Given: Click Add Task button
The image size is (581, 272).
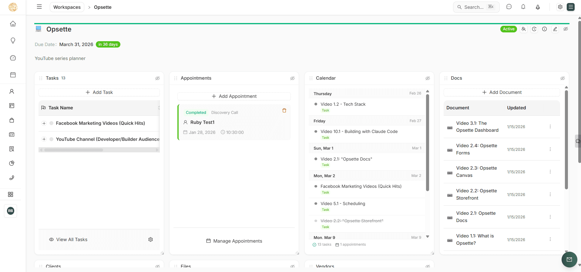Looking at the screenshot, I should pos(99,92).
